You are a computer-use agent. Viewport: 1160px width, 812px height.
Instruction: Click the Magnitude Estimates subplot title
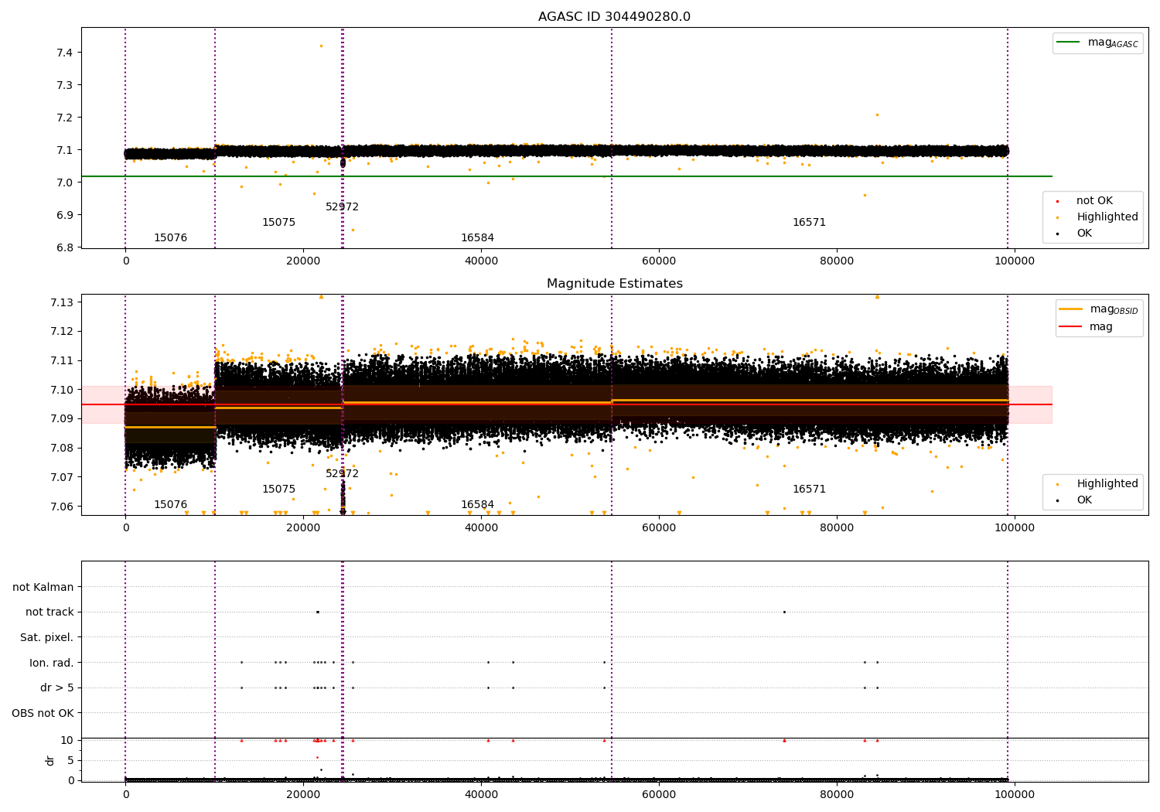click(614, 284)
